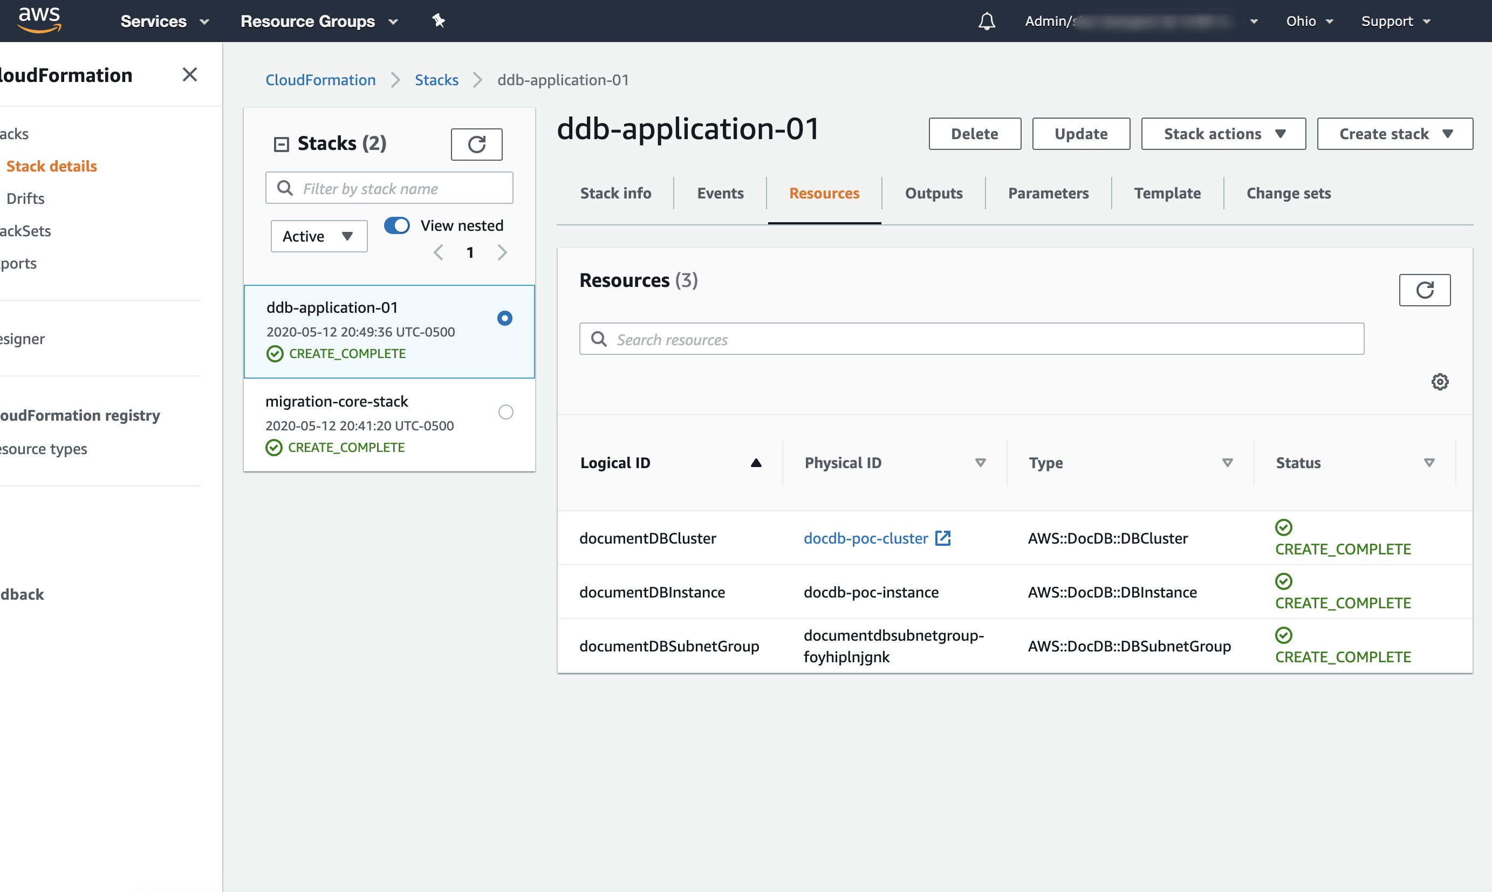Select the ddb-application-01 stack name in list
This screenshot has width=1492, height=892.
[x=332, y=307]
